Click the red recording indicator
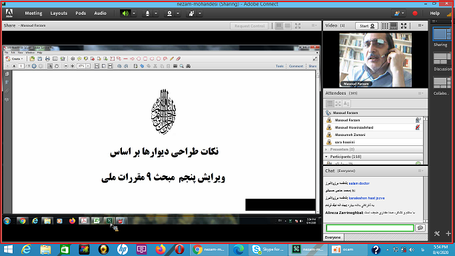The image size is (455, 256). click(x=415, y=13)
